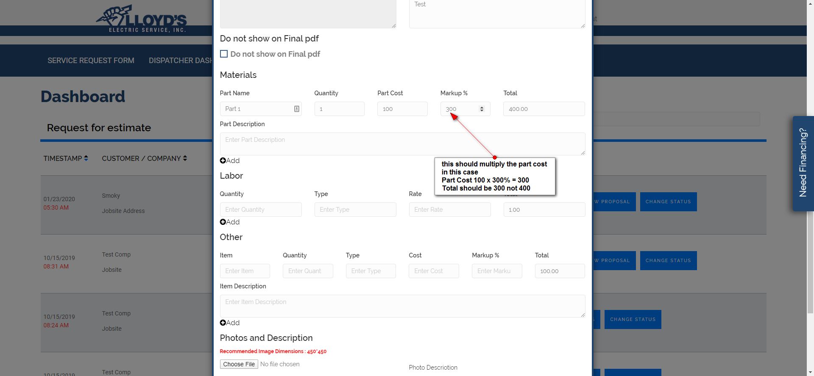Image resolution: width=814 pixels, height=376 pixels.
Task: Click the Labor Enter Rate field
Action: click(449, 210)
